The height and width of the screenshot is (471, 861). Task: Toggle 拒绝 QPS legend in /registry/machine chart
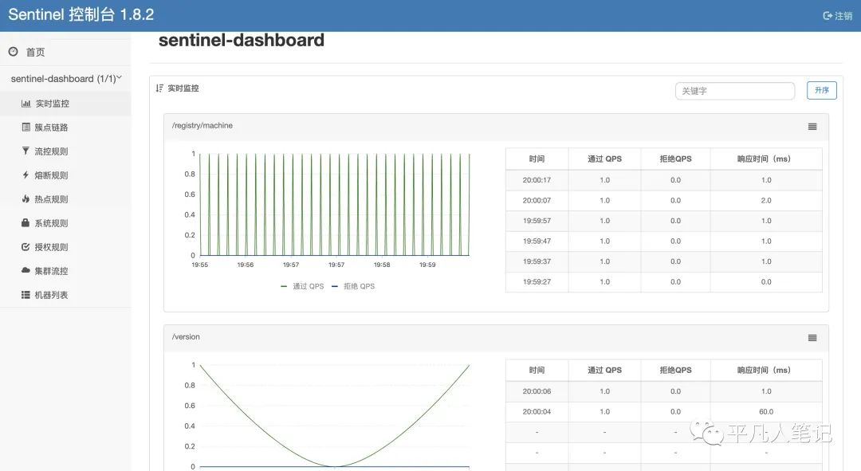click(x=353, y=286)
